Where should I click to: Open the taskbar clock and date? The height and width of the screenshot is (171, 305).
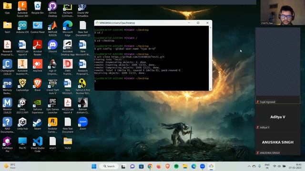(295, 166)
